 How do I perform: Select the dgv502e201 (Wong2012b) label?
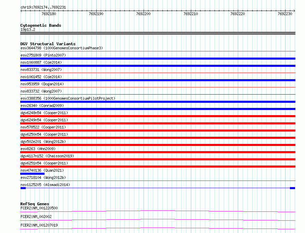(x=43, y=142)
